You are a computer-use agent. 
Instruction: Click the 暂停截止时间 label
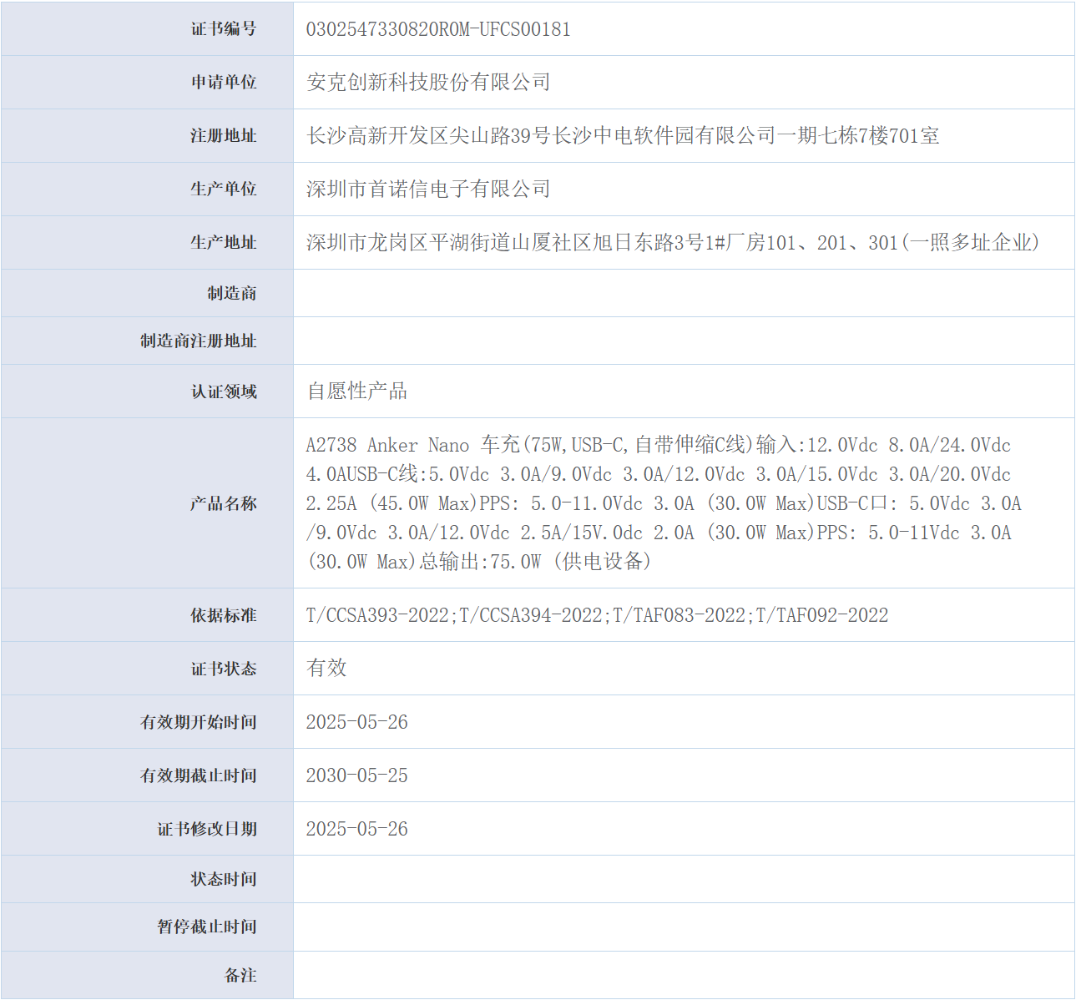point(207,927)
